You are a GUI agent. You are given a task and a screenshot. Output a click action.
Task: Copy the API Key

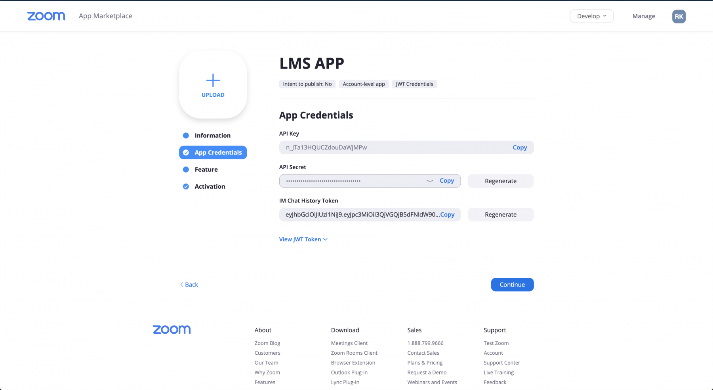[520, 147]
